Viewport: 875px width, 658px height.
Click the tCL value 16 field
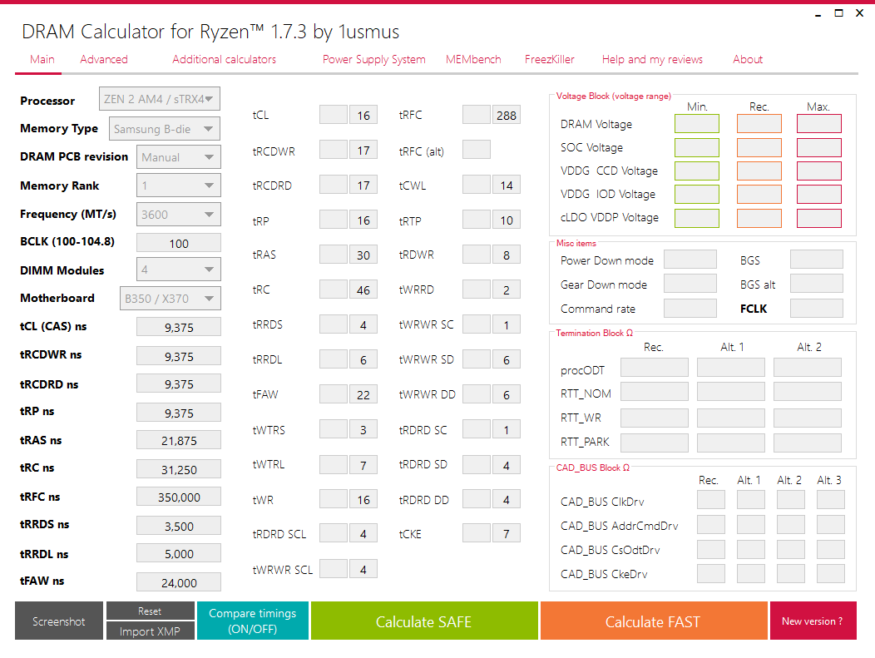363,115
